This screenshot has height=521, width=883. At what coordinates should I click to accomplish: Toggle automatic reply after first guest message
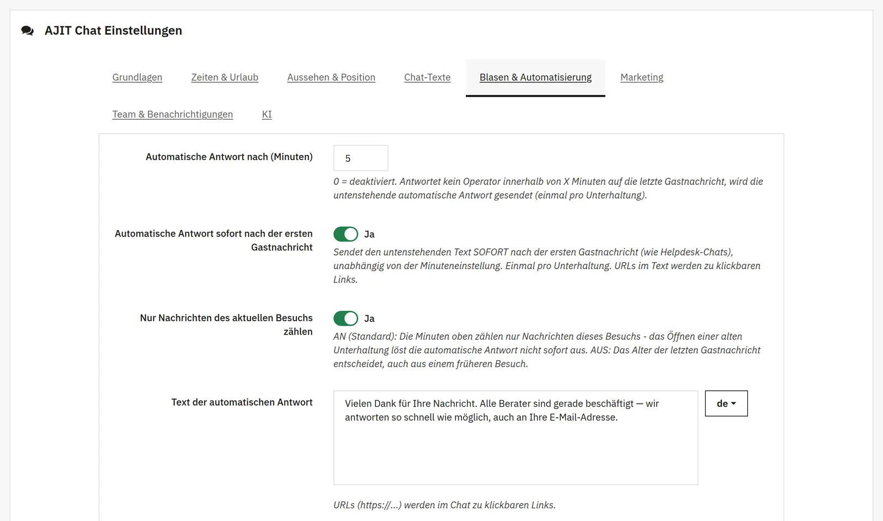(345, 234)
